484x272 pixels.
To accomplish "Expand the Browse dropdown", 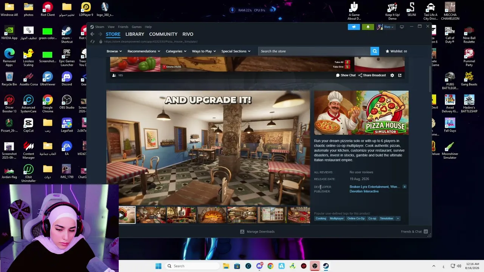I will click(x=114, y=51).
